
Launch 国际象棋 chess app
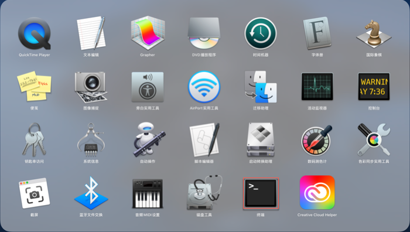pyautogui.click(x=374, y=33)
